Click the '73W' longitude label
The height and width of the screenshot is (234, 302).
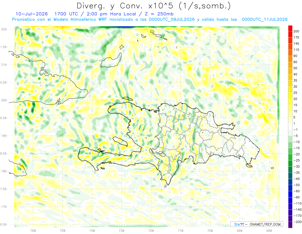122,231
